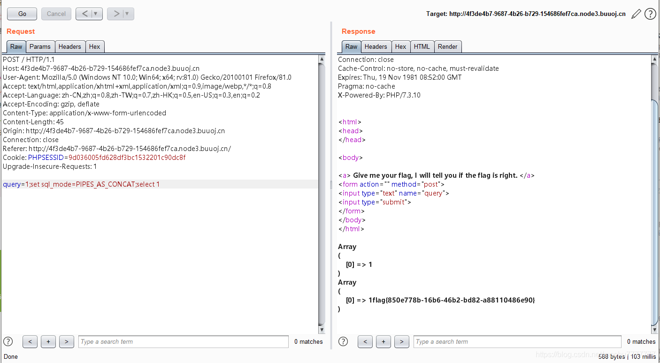
Task: Open the Response Render tab
Action: (448, 46)
